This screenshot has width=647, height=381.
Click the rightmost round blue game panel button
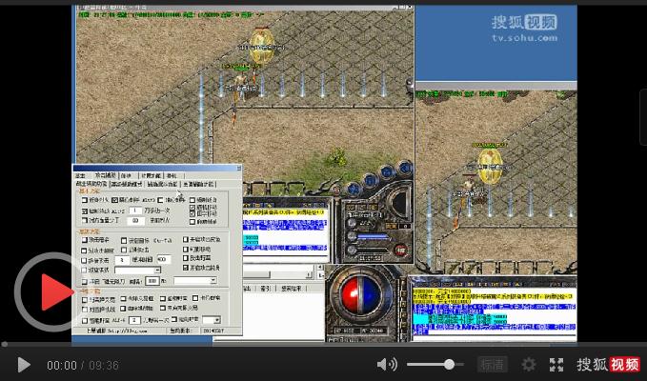point(406,167)
